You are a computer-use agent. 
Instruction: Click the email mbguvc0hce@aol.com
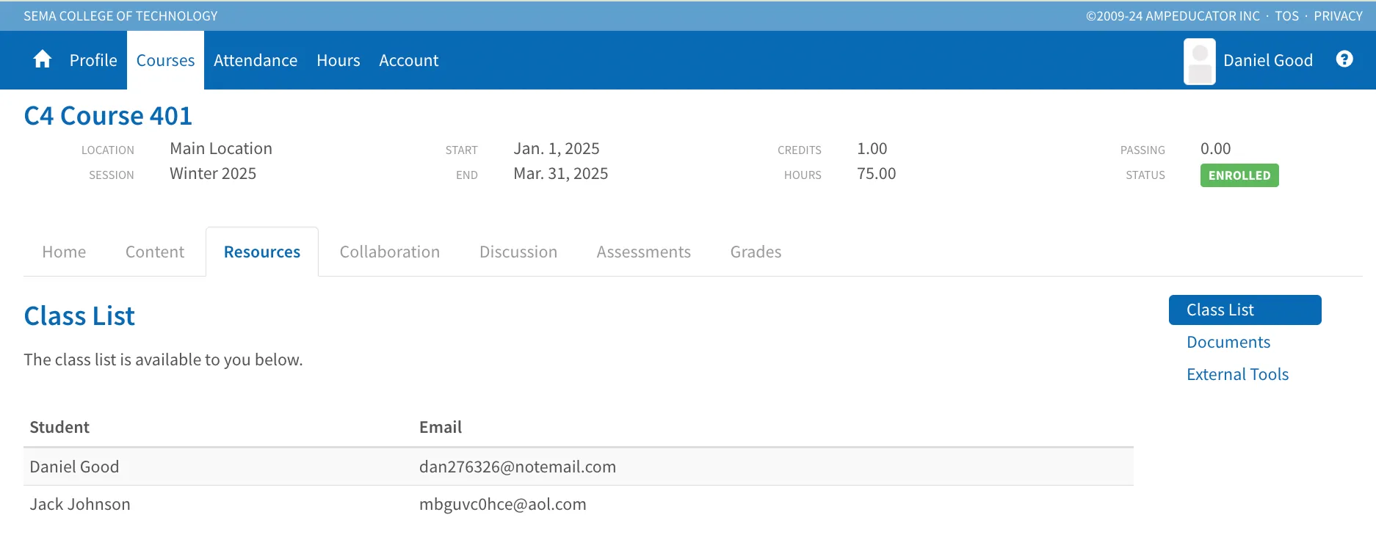[503, 504]
